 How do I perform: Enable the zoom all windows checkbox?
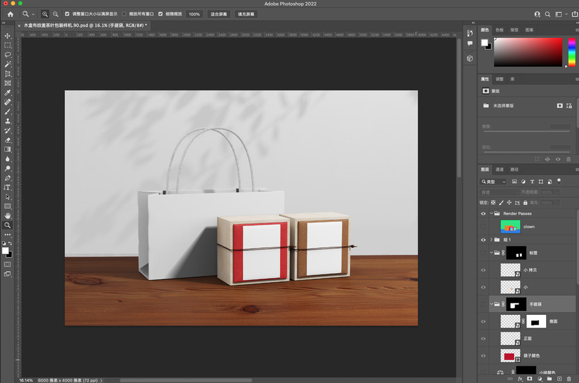tap(124, 14)
